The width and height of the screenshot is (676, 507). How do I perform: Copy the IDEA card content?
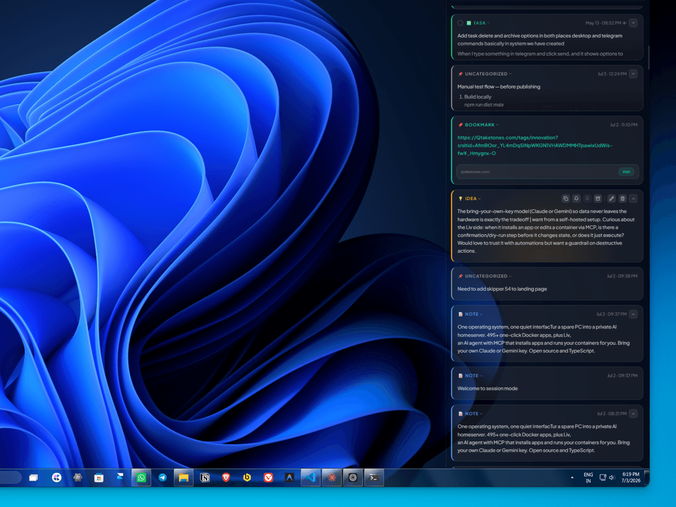(566, 199)
